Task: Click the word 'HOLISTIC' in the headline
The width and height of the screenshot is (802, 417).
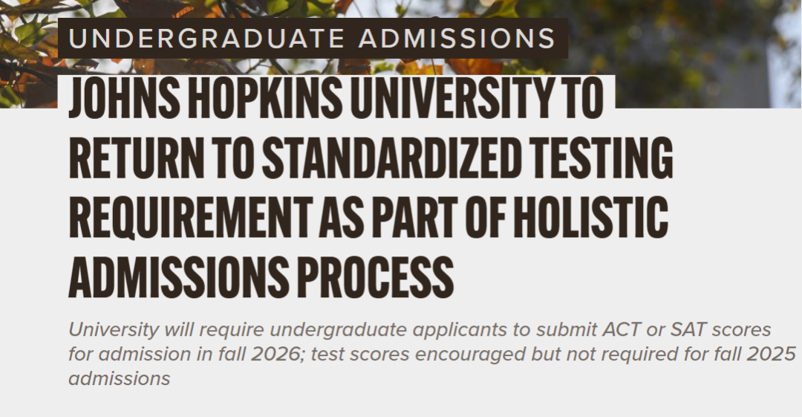Action: click(x=591, y=217)
